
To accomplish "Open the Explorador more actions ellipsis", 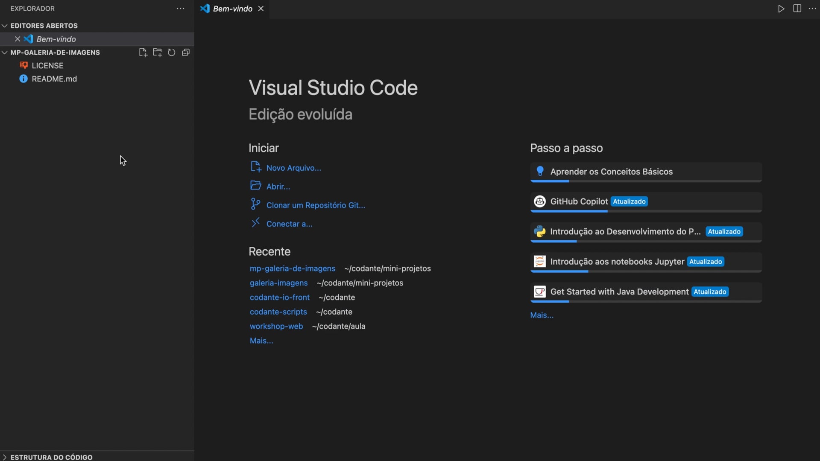I will coord(181,9).
